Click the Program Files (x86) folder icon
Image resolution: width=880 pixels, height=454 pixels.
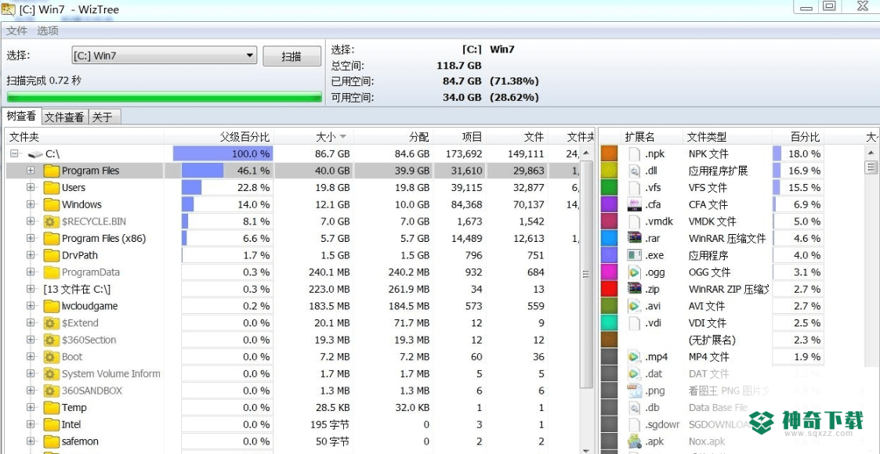click(52, 238)
